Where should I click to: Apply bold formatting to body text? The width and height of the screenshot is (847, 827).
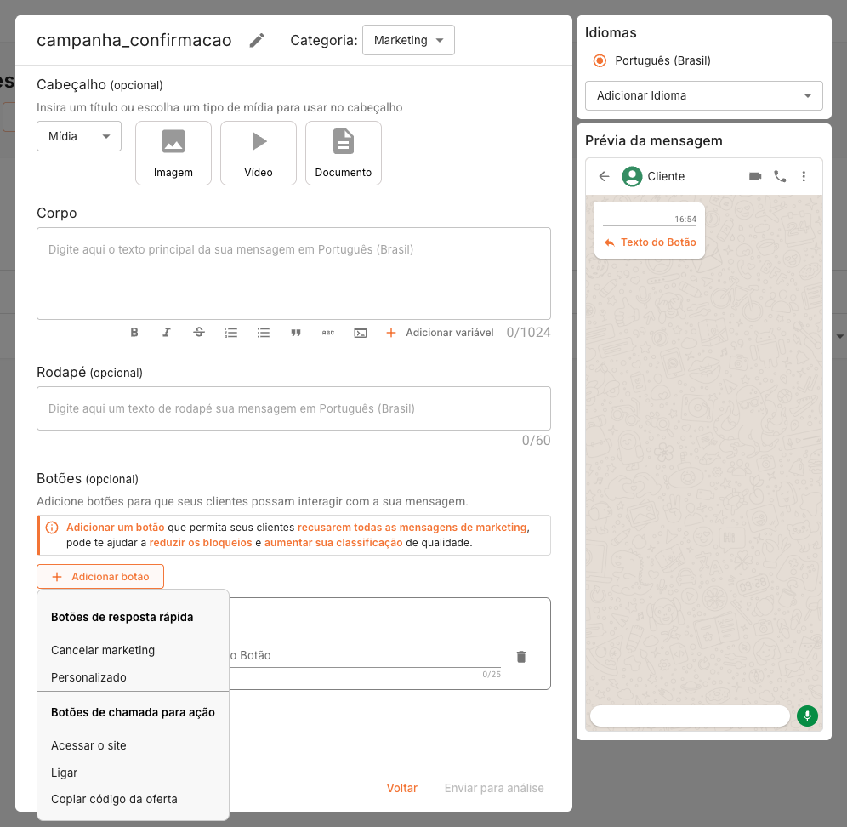[134, 333]
